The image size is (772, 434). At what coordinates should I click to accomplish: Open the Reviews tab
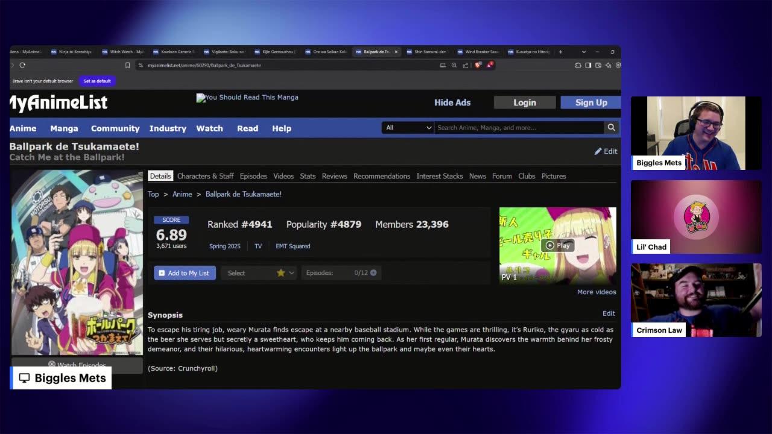click(x=334, y=176)
